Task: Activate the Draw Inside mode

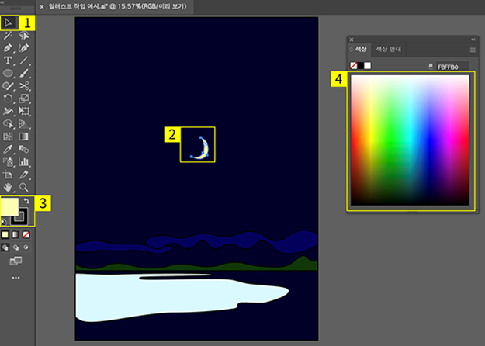Action: (26, 247)
